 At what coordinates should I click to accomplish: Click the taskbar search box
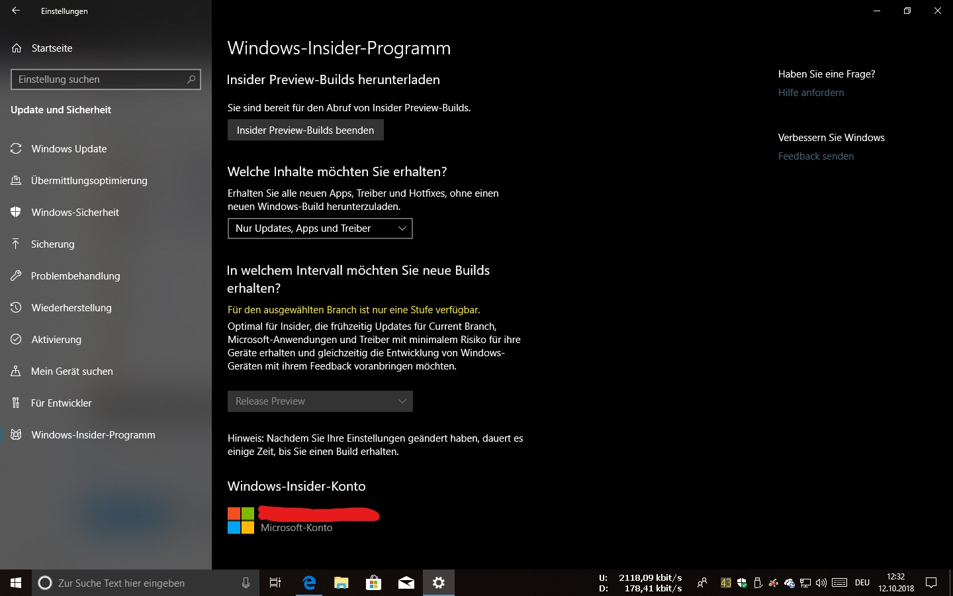point(146,583)
